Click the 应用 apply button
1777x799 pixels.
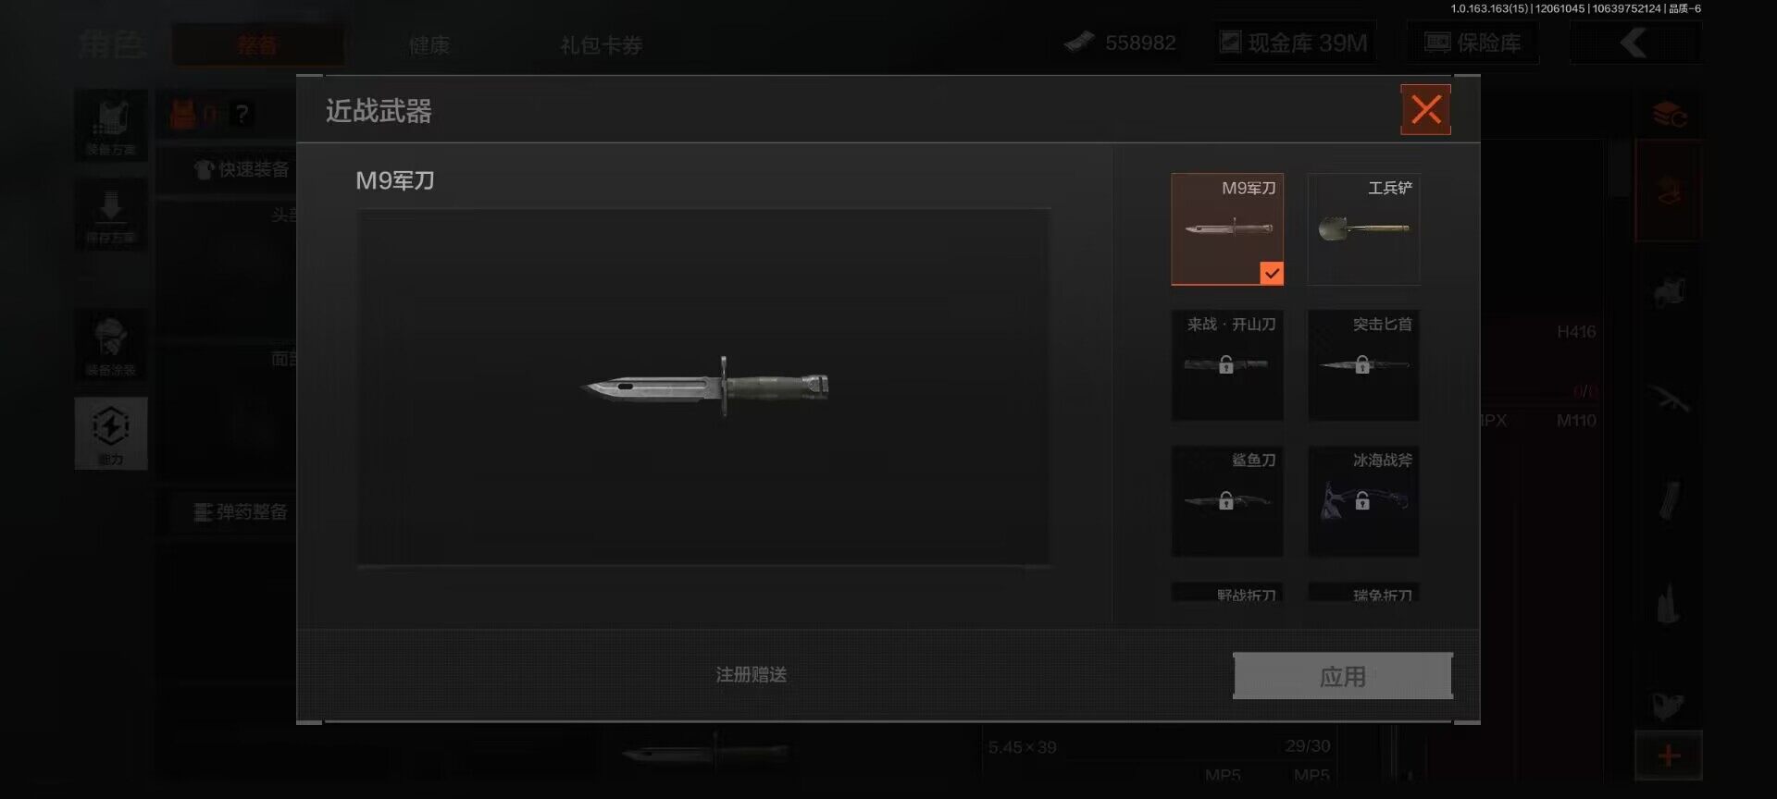(x=1343, y=676)
